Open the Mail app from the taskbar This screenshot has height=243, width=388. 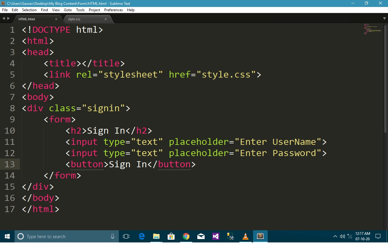201,236
